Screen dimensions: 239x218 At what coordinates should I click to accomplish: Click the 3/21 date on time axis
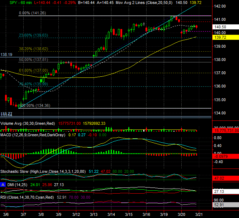pos(199,214)
